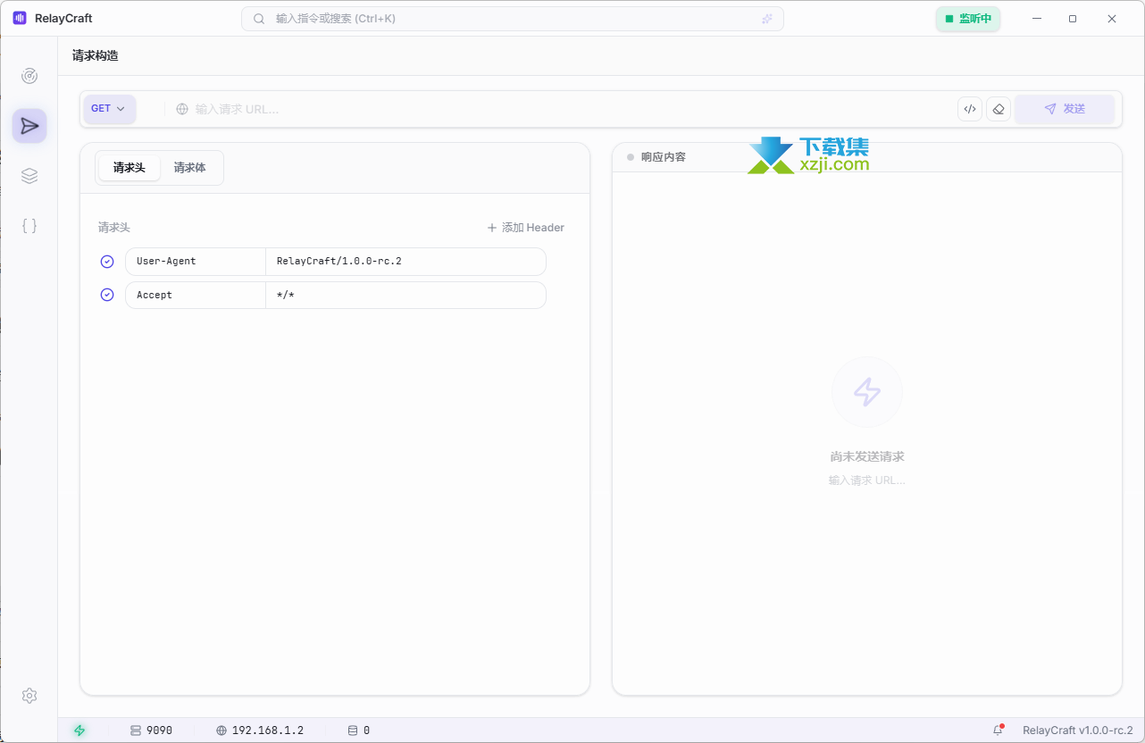This screenshot has width=1145, height=743.
Task: Toggle the 监听中 listening button
Action: point(968,19)
